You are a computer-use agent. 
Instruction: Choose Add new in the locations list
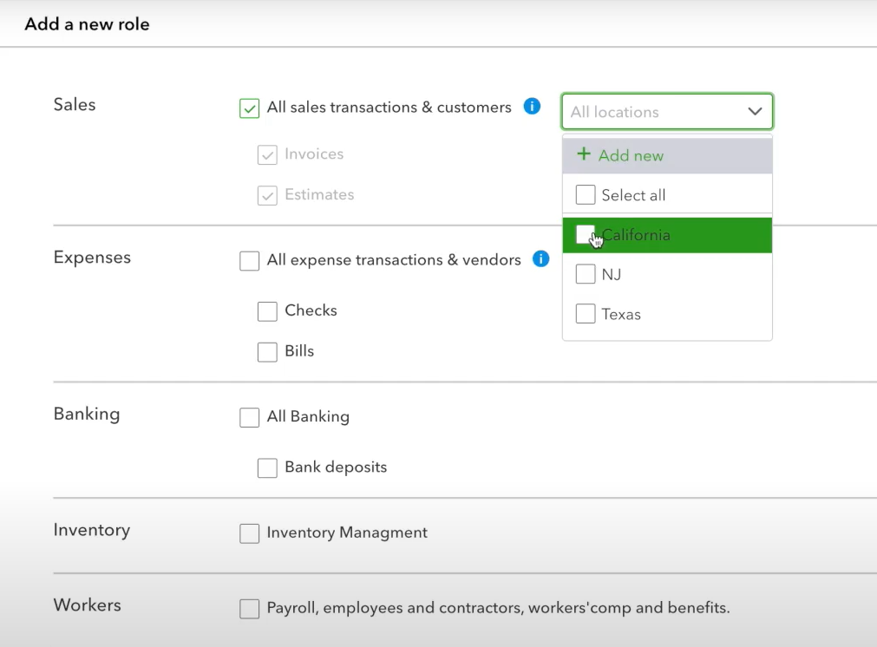tap(667, 155)
